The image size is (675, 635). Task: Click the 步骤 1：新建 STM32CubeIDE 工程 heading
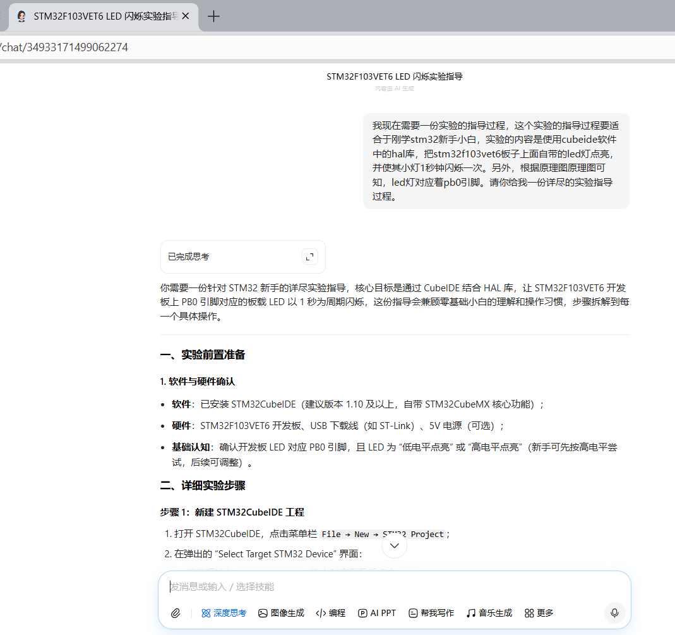click(x=232, y=512)
